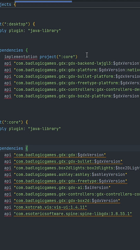Viewport: 140px width, 250px height.
Task: Click the spine-libgdx:3.8.55.1 dependency string
Action: coord(73,214)
